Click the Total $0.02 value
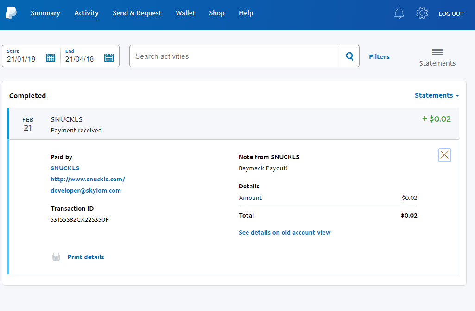The image size is (475, 311). [x=409, y=215]
